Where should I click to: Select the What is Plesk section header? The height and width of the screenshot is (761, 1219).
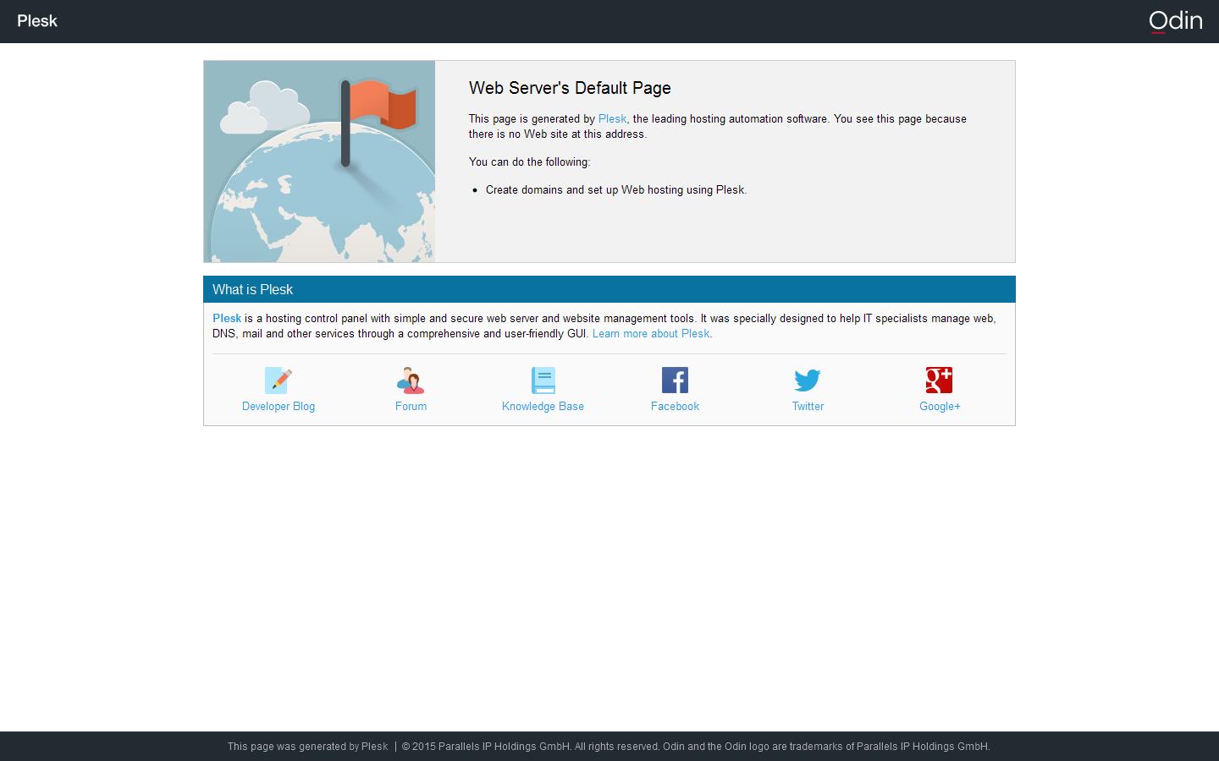(253, 289)
